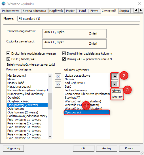This screenshot has height=155, width=144.
Task: Click the << add column button
Action: click(x=58, y=76)
